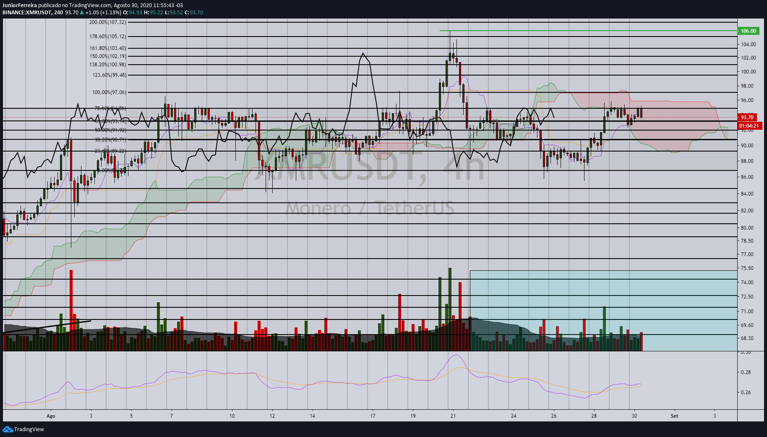767x437 pixels.
Task: Click the 240 interval value in header
Action: coord(58,12)
